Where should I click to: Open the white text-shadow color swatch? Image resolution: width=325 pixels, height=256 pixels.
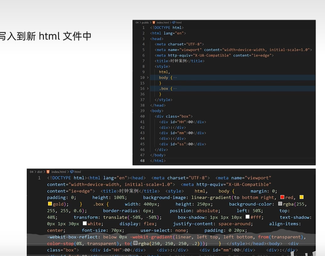84,224
